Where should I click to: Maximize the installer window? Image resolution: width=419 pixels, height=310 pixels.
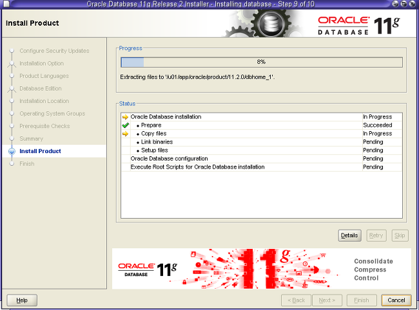click(404, 4)
